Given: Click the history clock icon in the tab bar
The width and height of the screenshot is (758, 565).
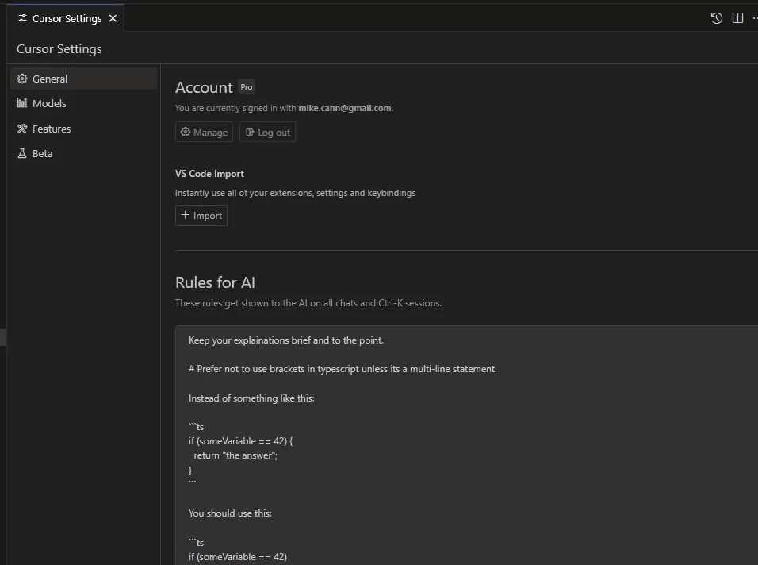Looking at the screenshot, I should pyautogui.click(x=717, y=18).
